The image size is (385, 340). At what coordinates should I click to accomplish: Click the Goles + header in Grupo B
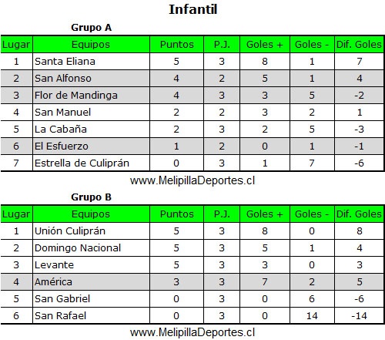click(265, 214)
